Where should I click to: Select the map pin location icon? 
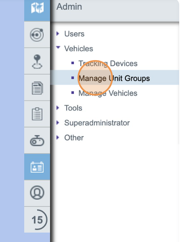pyautogui.click(x=37, y=61)
